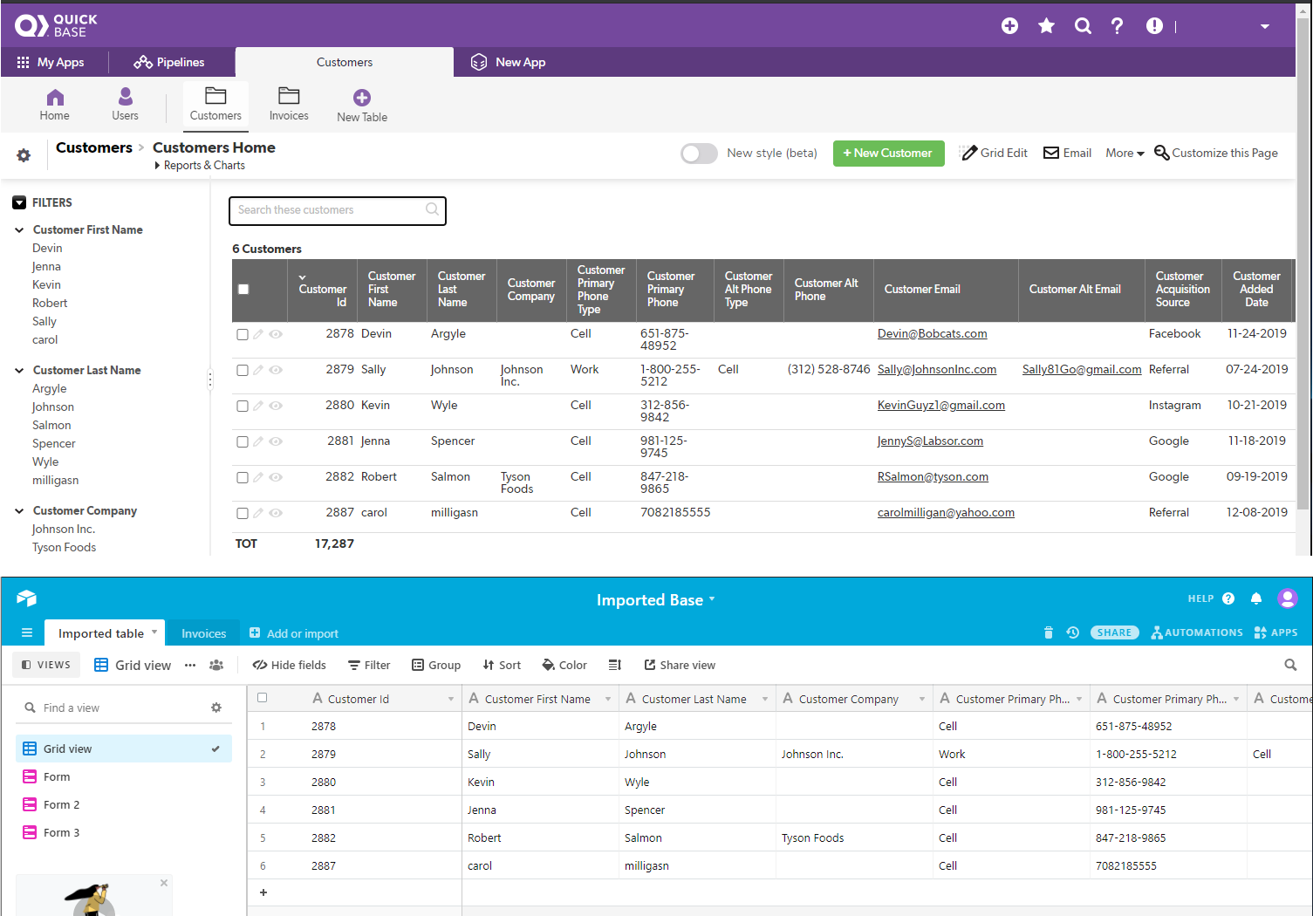Check the row checkbox for customer 2878
The image size is (1313, 916).
point(243,334)
